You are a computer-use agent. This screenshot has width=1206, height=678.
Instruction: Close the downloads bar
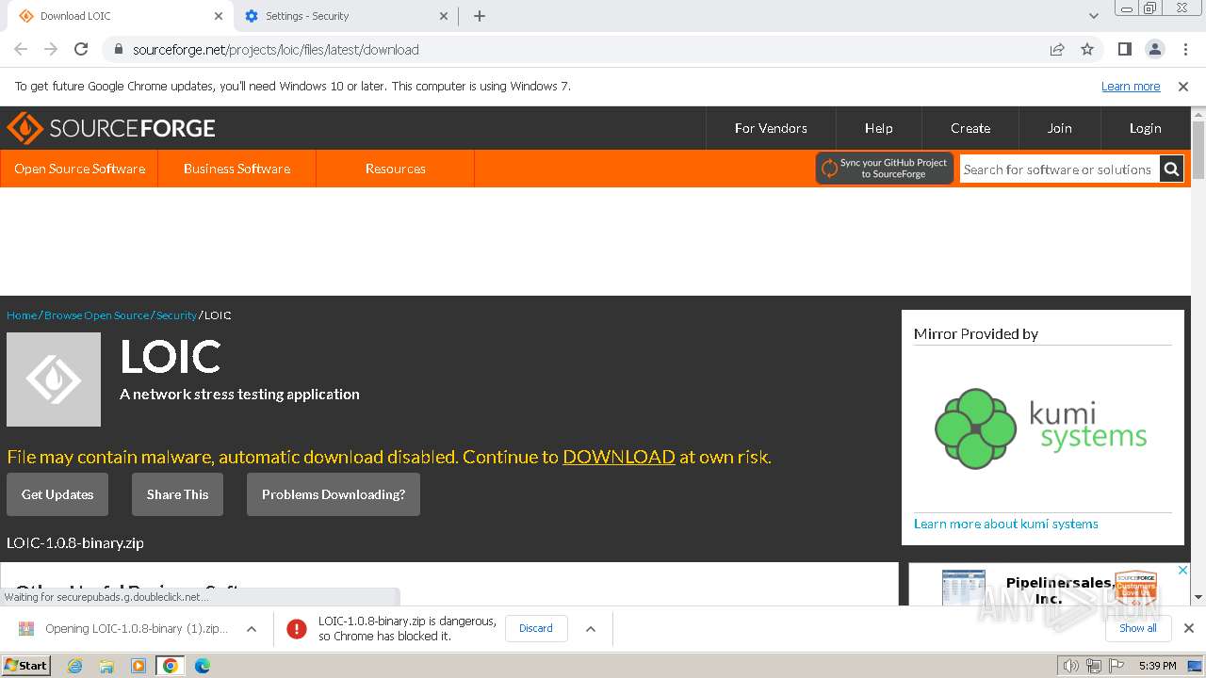1189,628
